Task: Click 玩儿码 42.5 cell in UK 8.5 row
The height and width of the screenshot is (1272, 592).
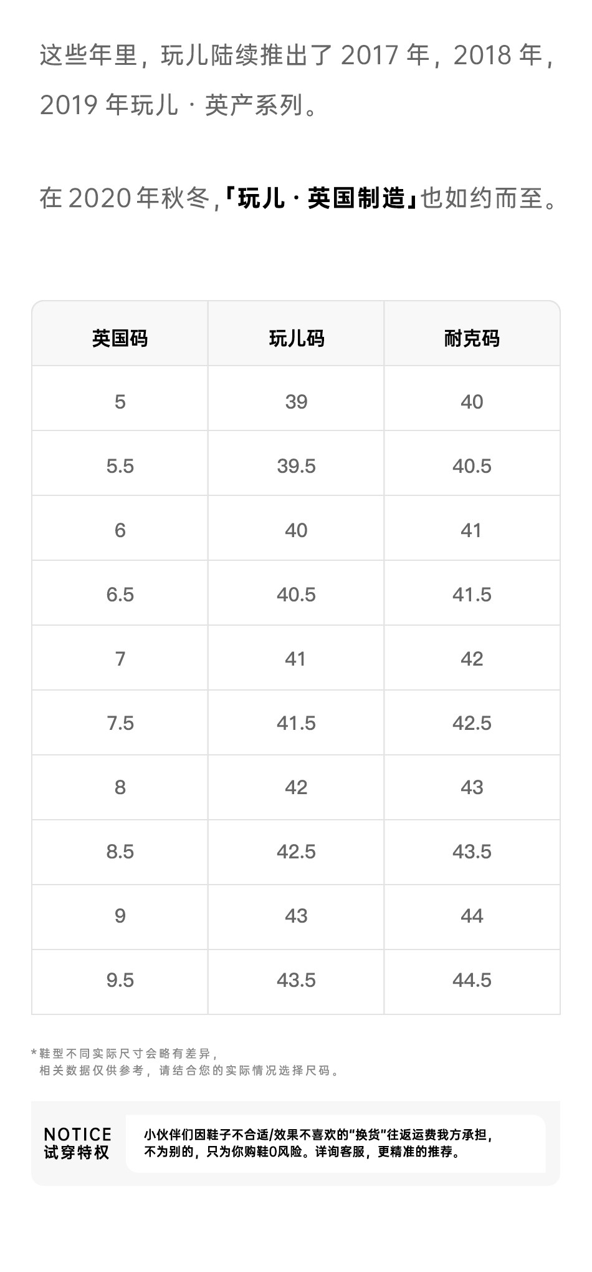Action: [x=296, y=852]
